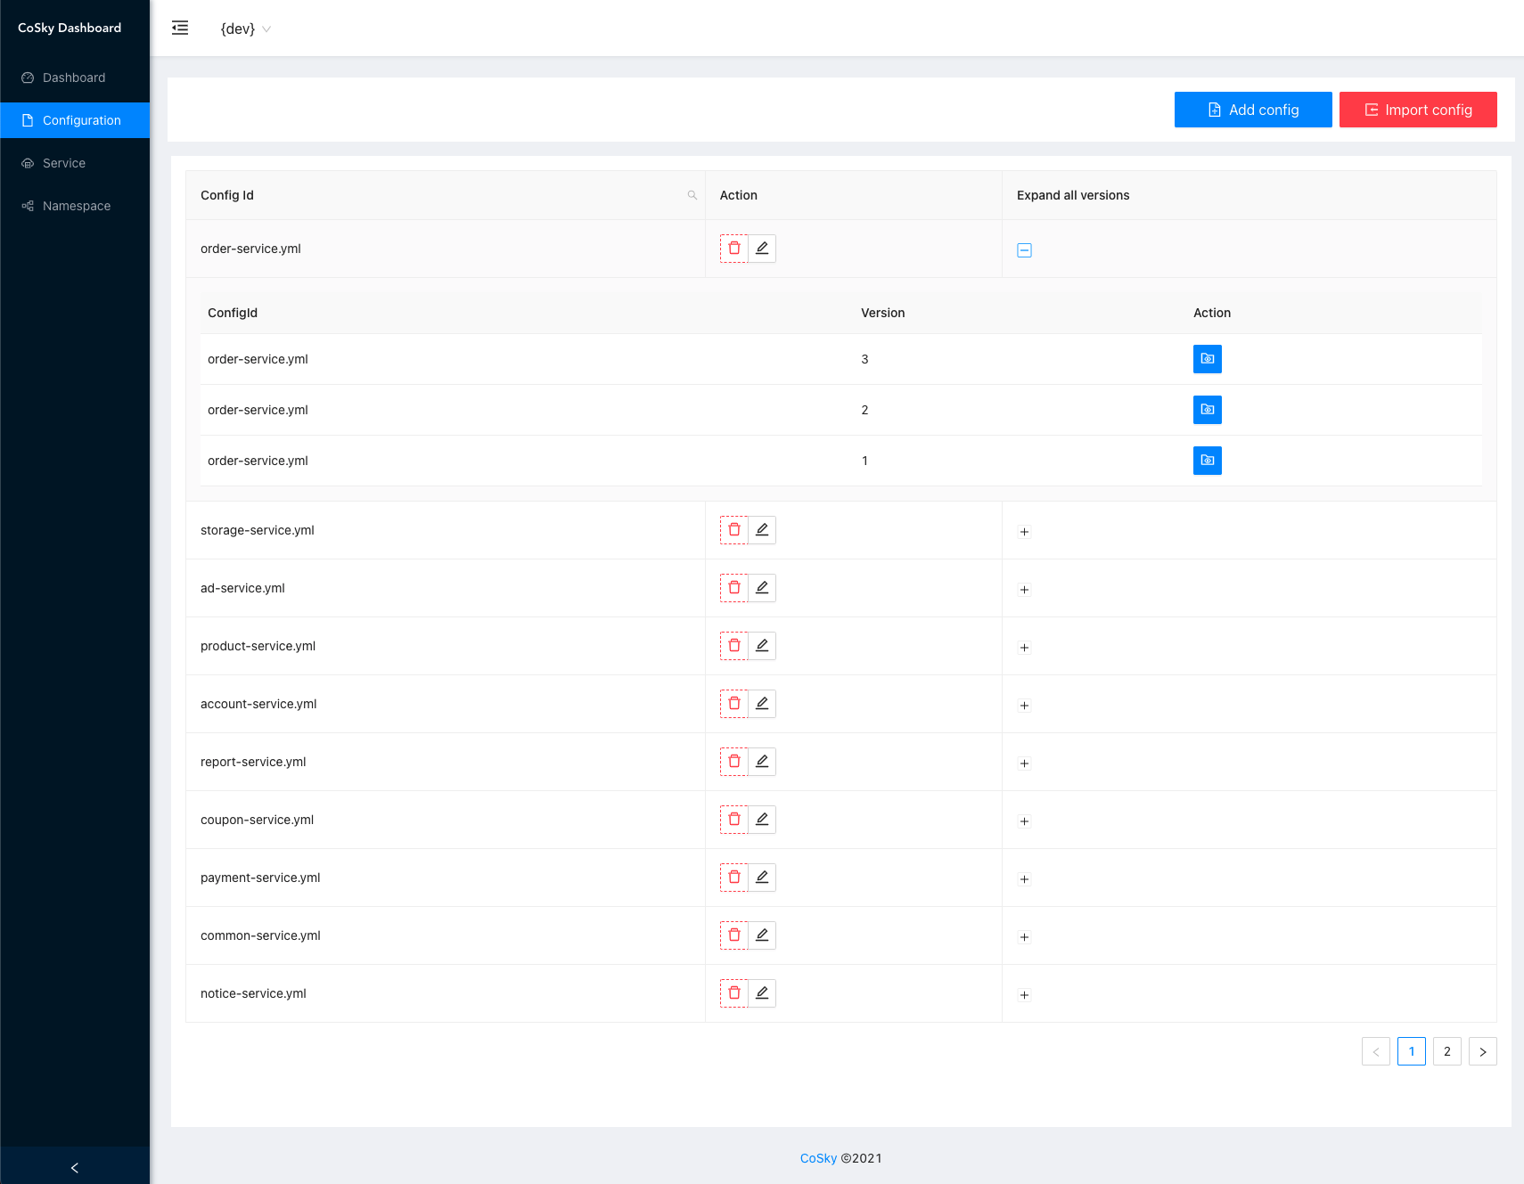The width and height of the screenshot is (1524, 1184).
Task: Expand common-service.yml versions
Action: (1024, 937)
